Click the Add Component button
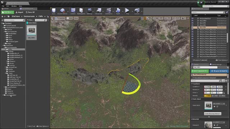This screenshot has height=129, width=230. [x=200, y=71]
